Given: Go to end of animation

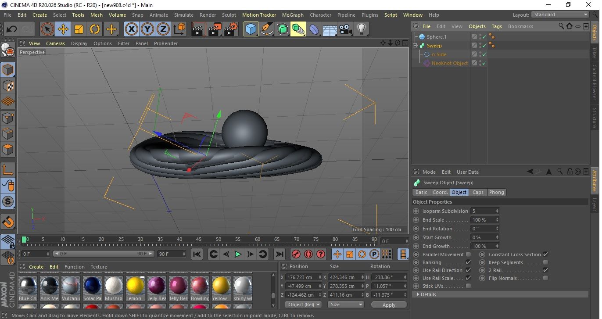Looking at the screenshot, I should pos(279,254).
